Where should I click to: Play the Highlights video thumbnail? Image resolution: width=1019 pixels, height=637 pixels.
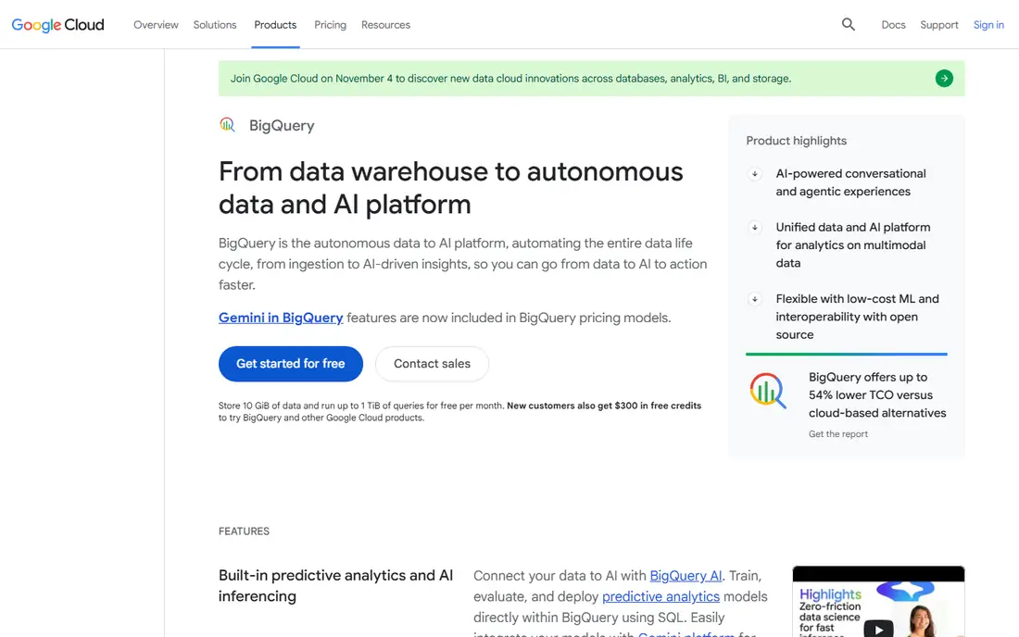pyautogui.click(x=878, y=629)
